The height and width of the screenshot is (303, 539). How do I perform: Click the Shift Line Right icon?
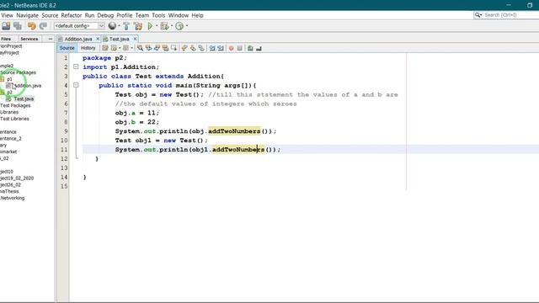(221, 48)
